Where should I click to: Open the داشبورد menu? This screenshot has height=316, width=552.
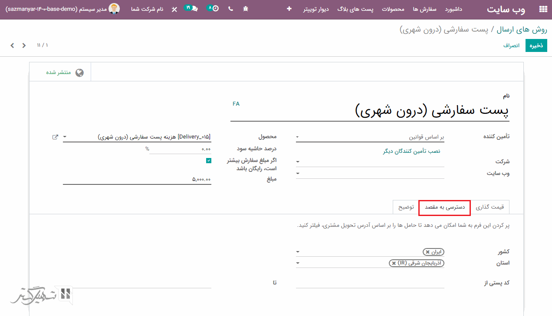pyautogui.click(x=454, y=9)
